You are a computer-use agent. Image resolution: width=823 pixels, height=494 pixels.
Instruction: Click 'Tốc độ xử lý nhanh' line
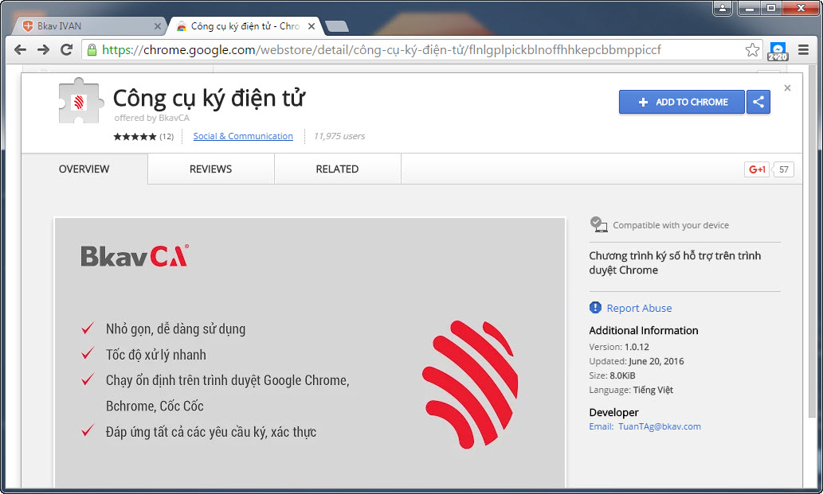[156, 355]
